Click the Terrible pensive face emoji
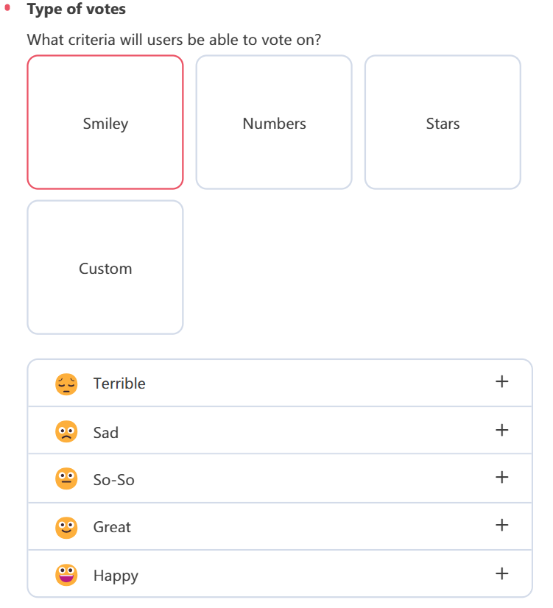Viewport: 553px width, 608px height. (66, 384)
